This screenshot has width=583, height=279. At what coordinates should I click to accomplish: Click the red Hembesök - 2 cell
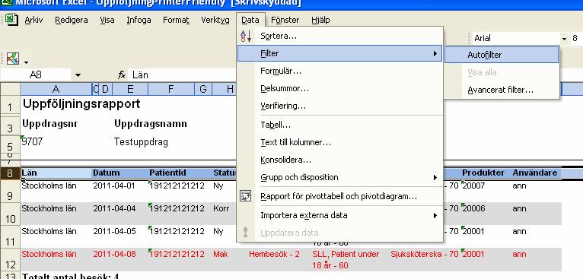click(x=275, y=254)
